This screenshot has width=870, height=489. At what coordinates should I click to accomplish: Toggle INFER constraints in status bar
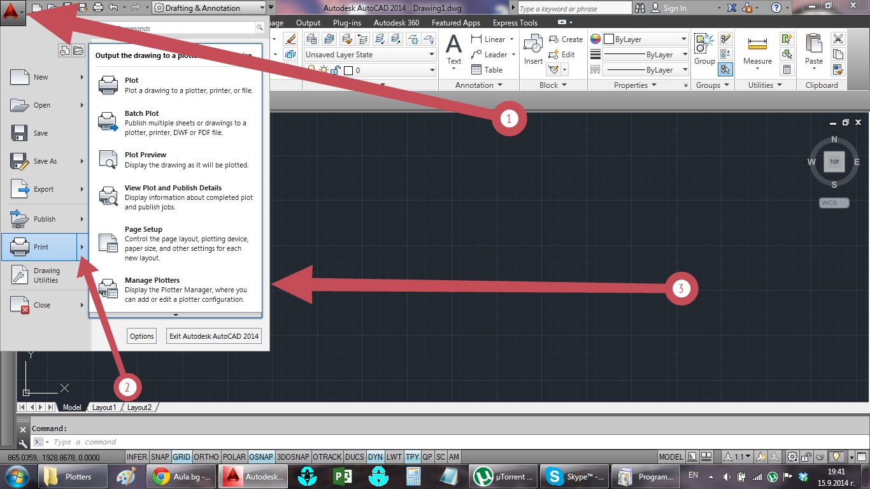point(137,457)
